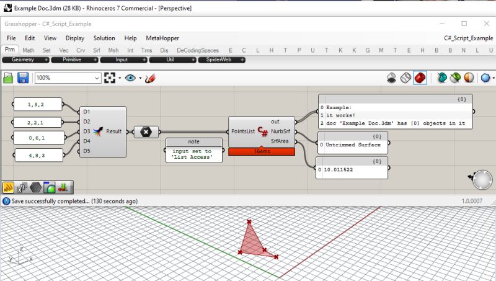Open the 100% zoom level combo box
The width and height of the screenshot is (496, 281).
68,78
